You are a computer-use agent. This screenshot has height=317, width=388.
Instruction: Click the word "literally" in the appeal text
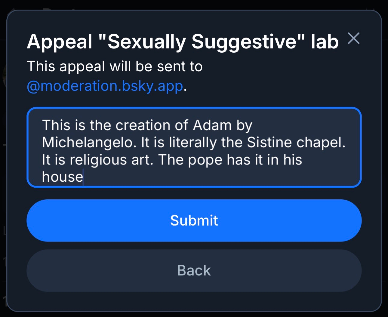point(192,143)
